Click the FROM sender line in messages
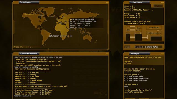 (143, 57)
